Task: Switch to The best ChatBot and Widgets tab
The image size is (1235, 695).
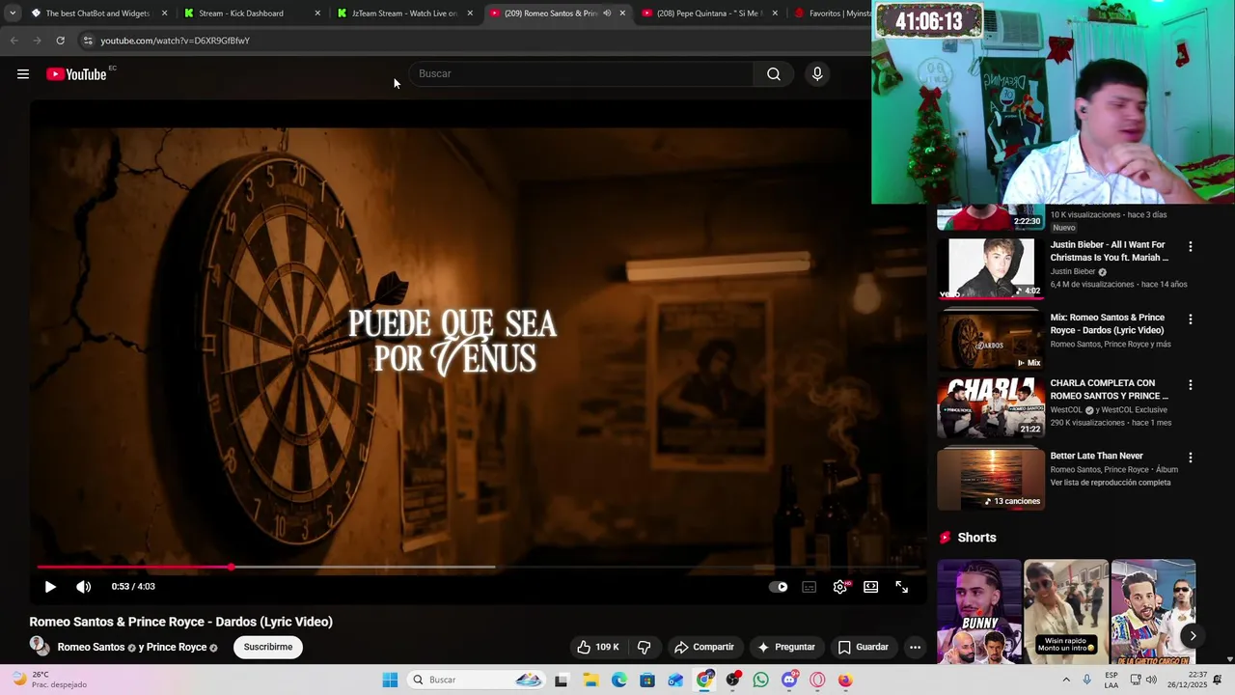Action: click(x=97, y=14)
